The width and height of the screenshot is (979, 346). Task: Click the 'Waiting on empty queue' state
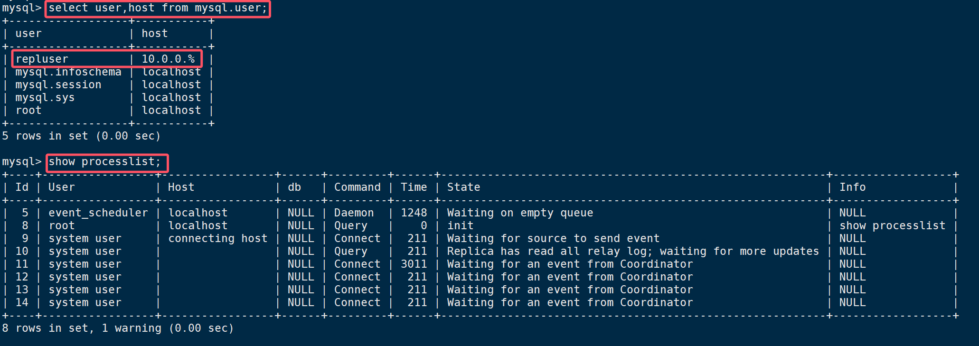click(x=520, y=213)
